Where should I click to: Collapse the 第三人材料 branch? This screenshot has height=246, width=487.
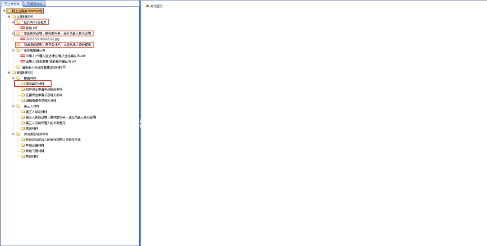click(14, 106)
